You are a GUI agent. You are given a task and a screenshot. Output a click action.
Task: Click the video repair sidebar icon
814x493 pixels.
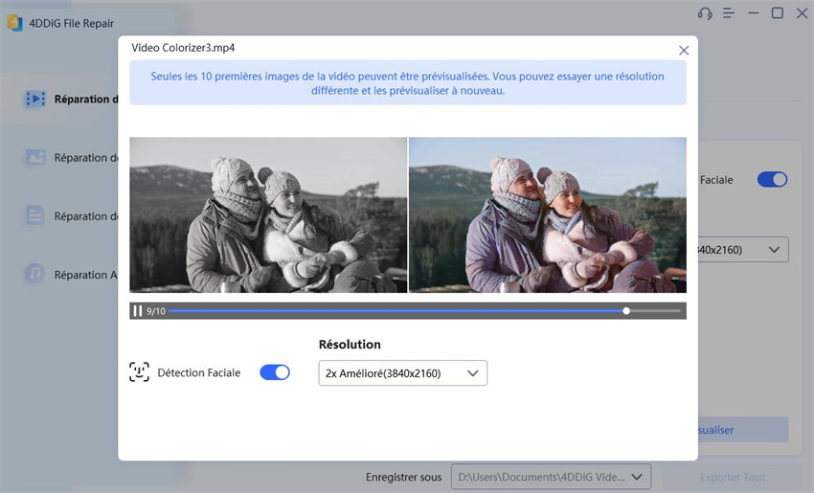[35, 99]
